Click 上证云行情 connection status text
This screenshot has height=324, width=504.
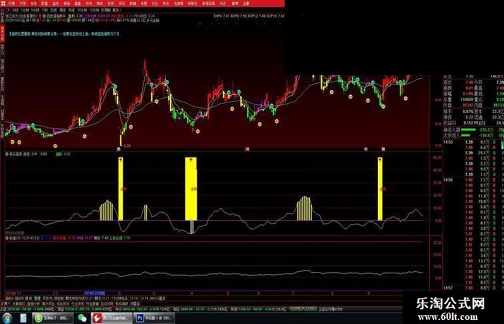pyautogui.click(x=331, y=309)
